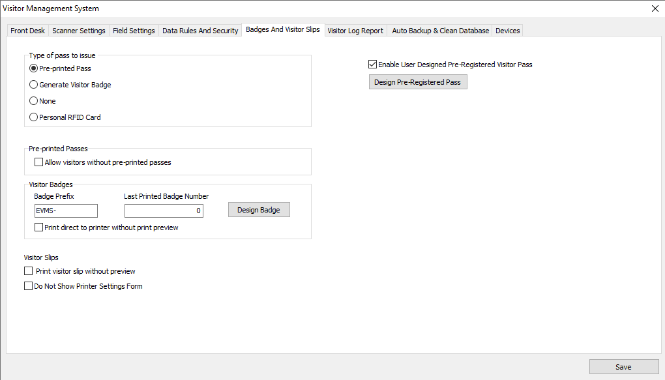
Task: Enable Do Not Show Printer Settings Form
Action: 28,286
